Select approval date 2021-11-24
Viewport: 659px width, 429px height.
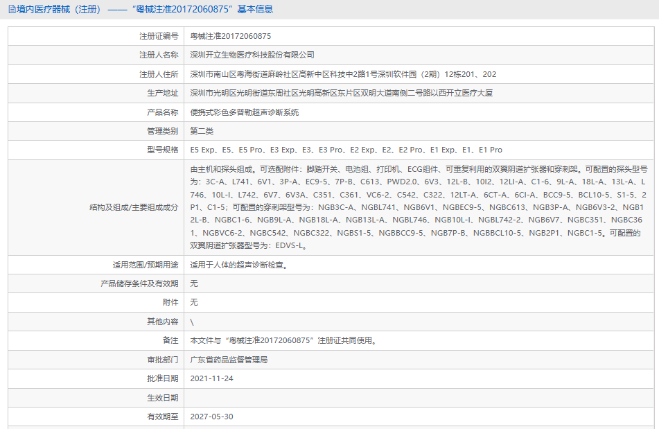(211, 378)
